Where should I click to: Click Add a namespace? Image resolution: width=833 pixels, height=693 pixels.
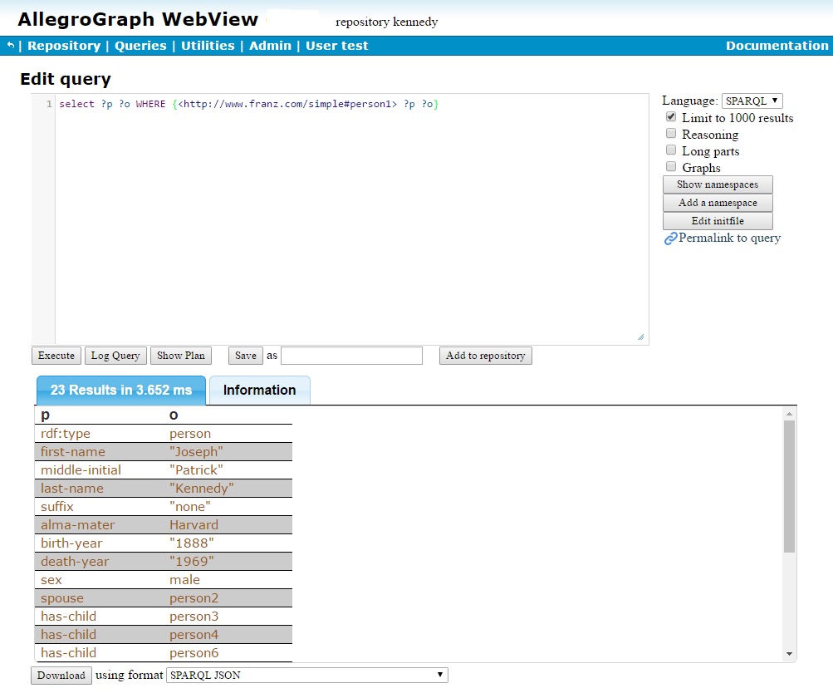point(717,202)
